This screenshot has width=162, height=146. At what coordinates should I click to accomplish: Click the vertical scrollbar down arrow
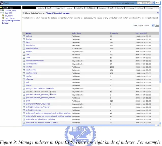click(160, 123)
